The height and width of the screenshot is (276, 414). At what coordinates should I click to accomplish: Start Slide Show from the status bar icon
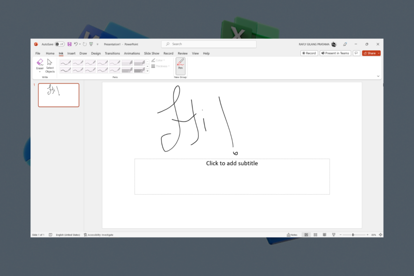[334, 234]
